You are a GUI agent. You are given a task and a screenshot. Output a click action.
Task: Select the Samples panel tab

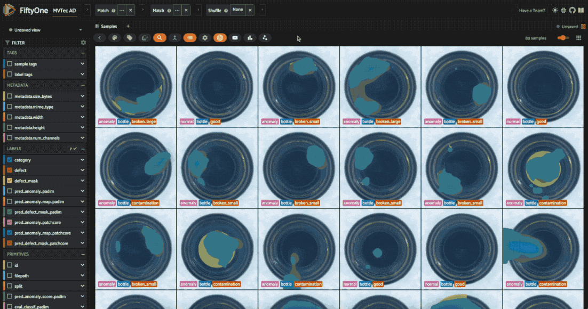point(107,26)
